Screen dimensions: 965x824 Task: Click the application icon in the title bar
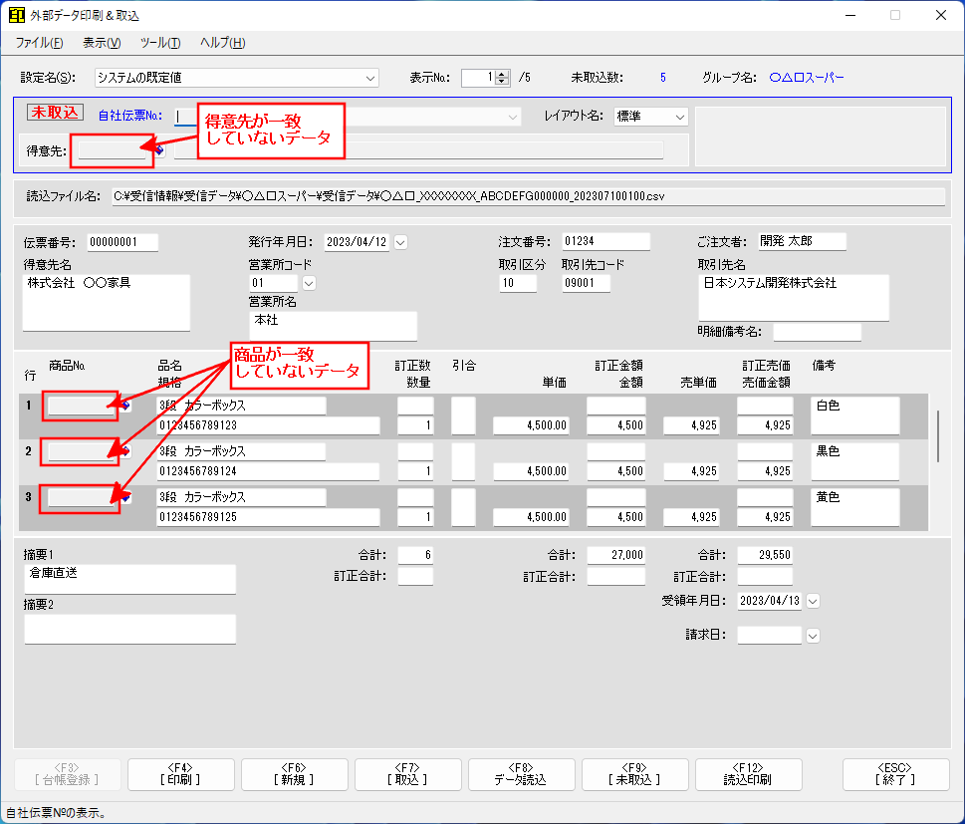[17, 15]
